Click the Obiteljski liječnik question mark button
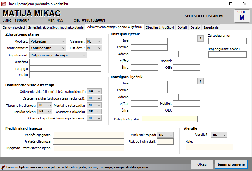The width and height of the screenshot is (252, 171). tap(200, 38)
